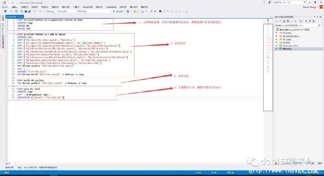Expand the PSU.Site project node

pyautogui.click(x=277, y=49)
